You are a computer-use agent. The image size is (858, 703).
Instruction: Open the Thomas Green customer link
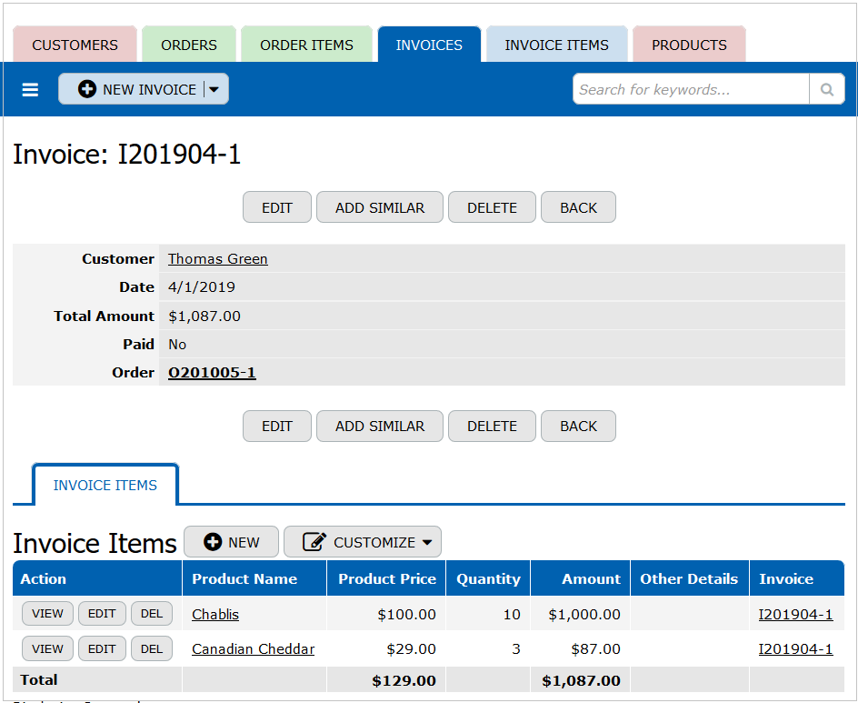click(218, 259)
